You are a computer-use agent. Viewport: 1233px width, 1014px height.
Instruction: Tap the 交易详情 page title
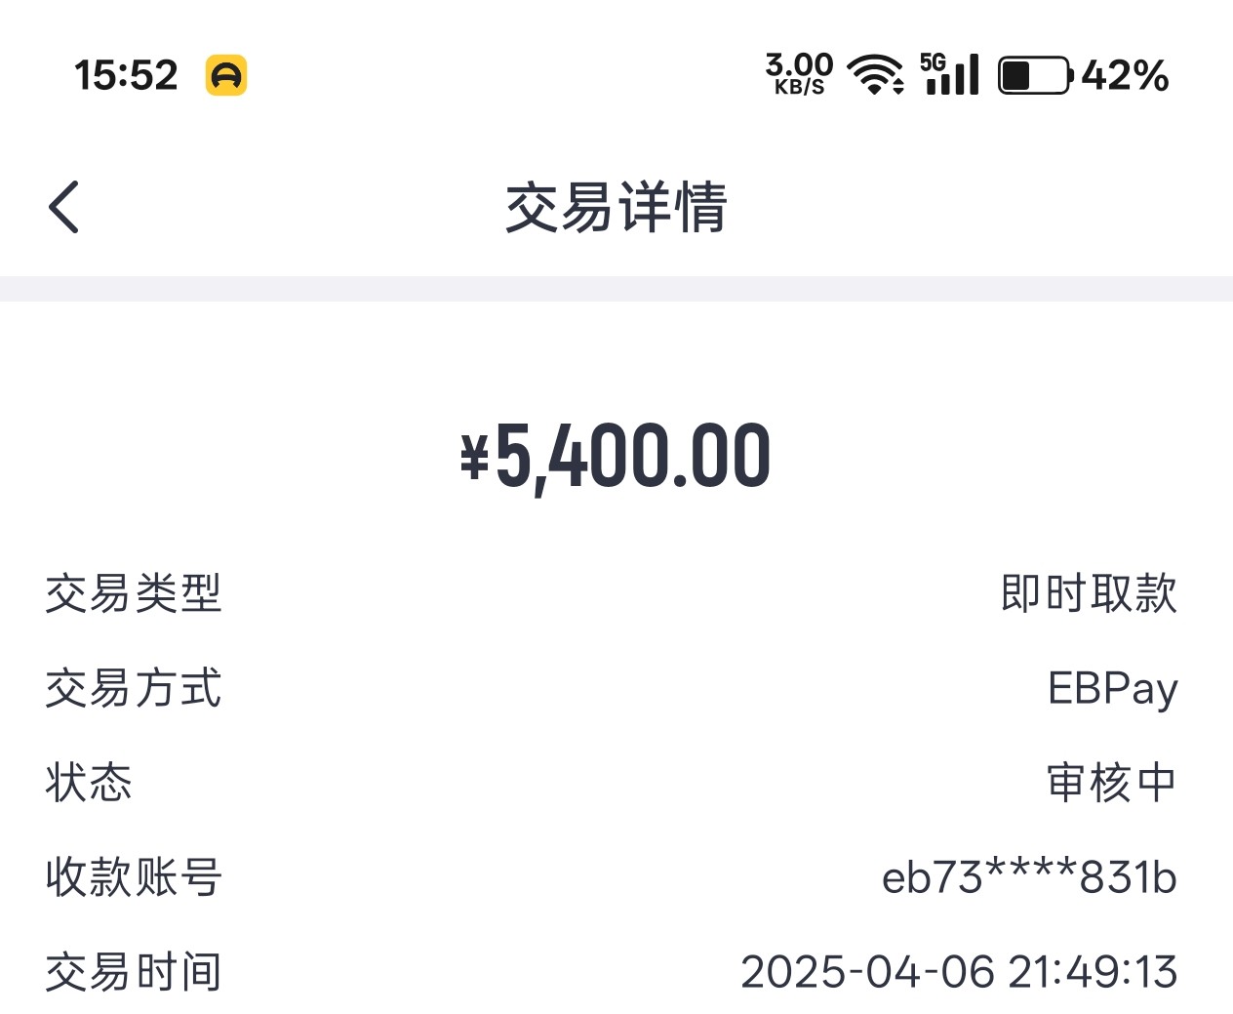coord(616,207)
